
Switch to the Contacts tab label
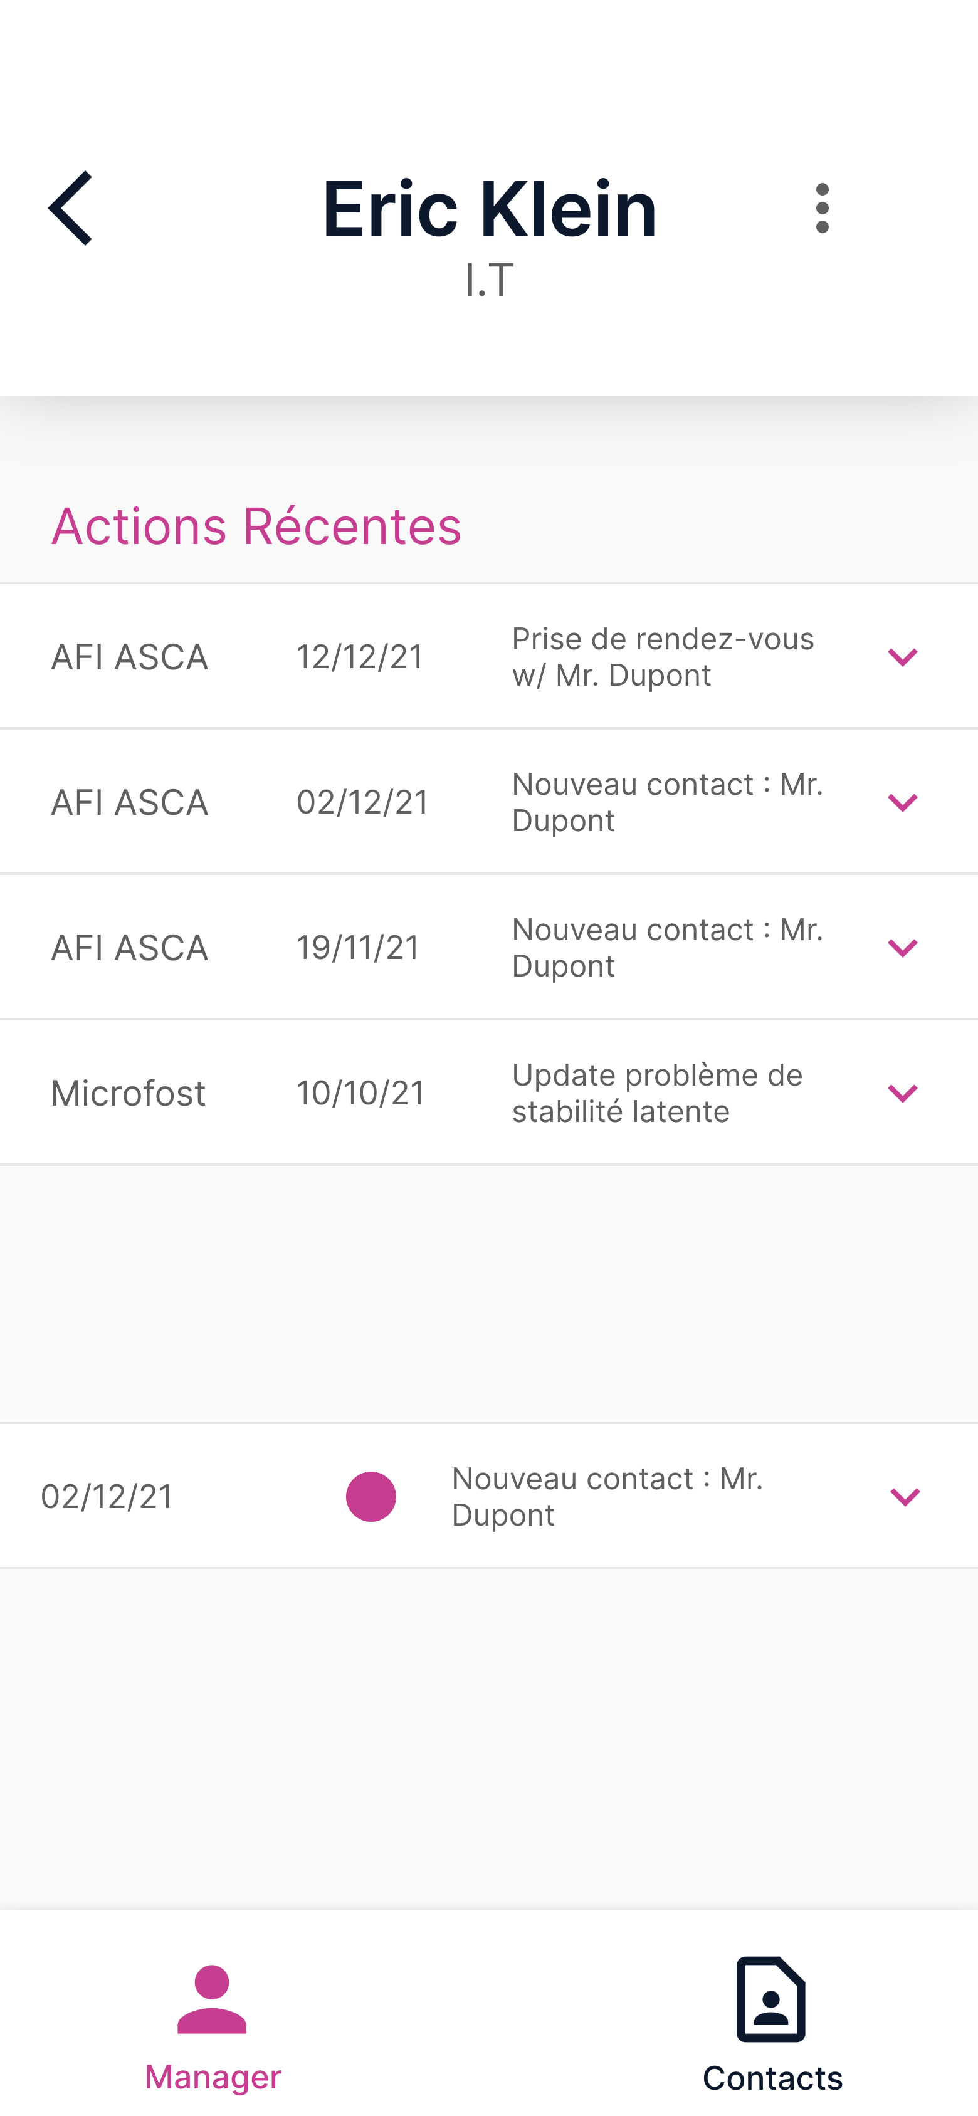tap(772, 2077)
